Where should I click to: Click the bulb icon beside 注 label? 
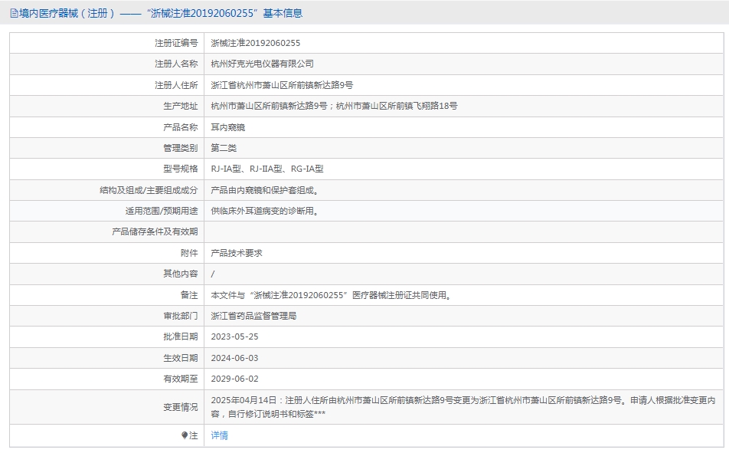(185, 435)
